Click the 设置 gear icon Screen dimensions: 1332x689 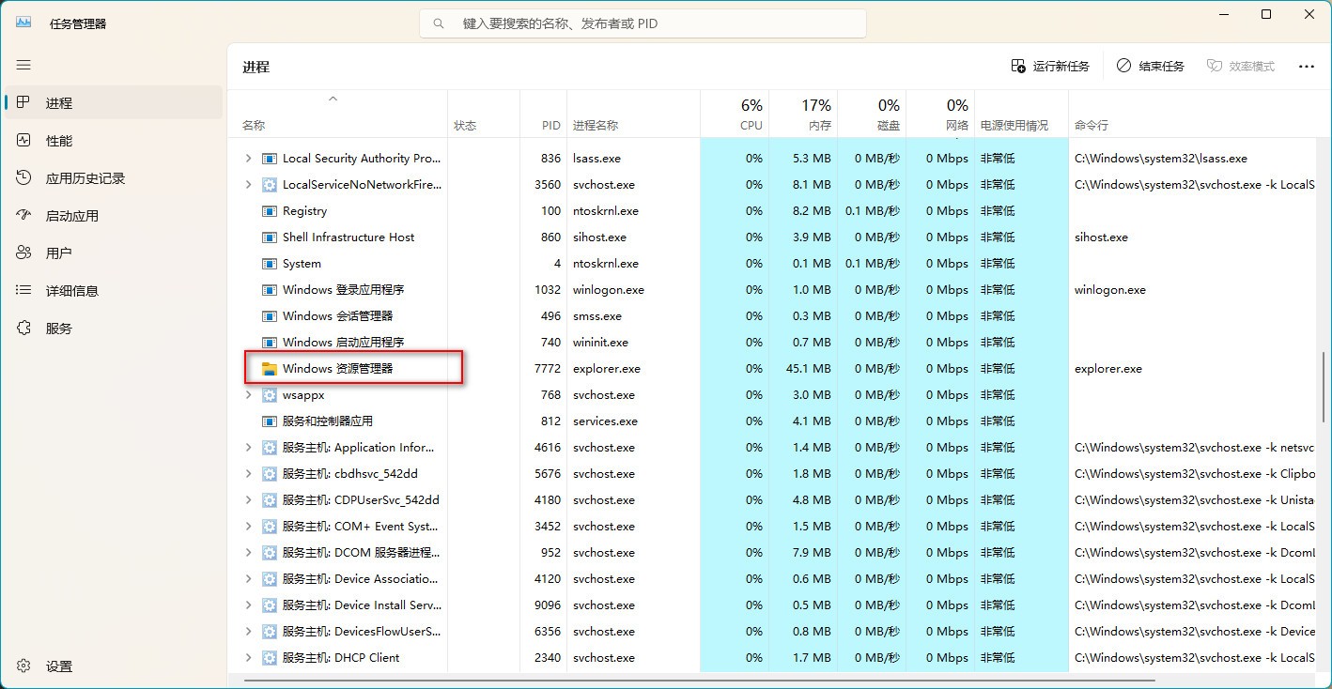24,666
